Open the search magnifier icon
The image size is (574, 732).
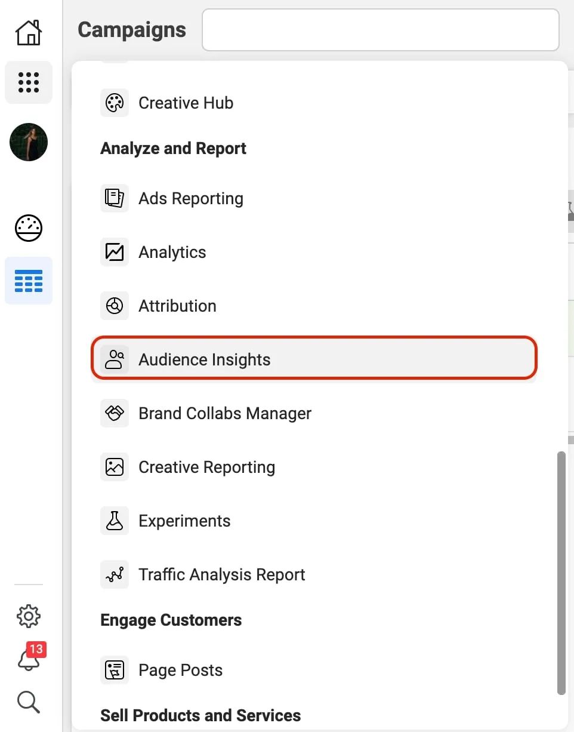(x=29, y=702)
